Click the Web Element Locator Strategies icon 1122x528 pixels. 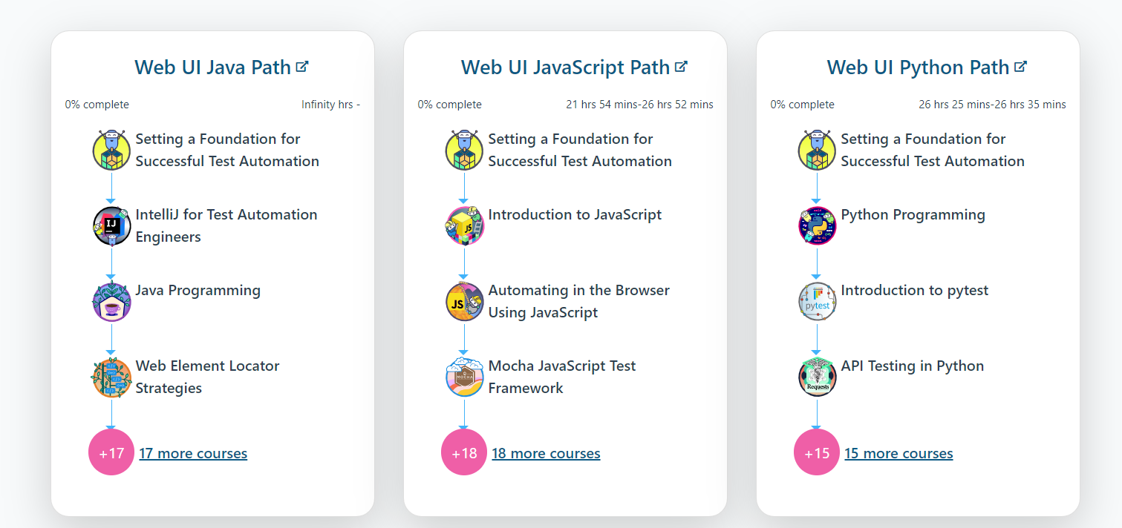111,377
